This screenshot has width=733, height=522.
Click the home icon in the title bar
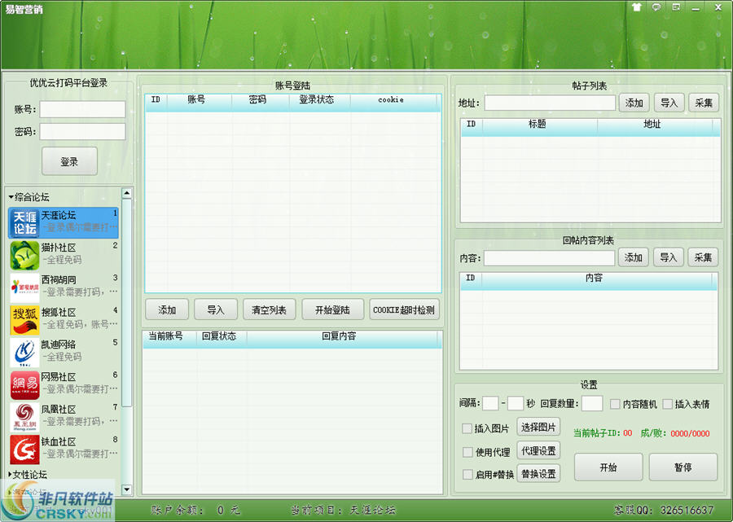point(636,7)
